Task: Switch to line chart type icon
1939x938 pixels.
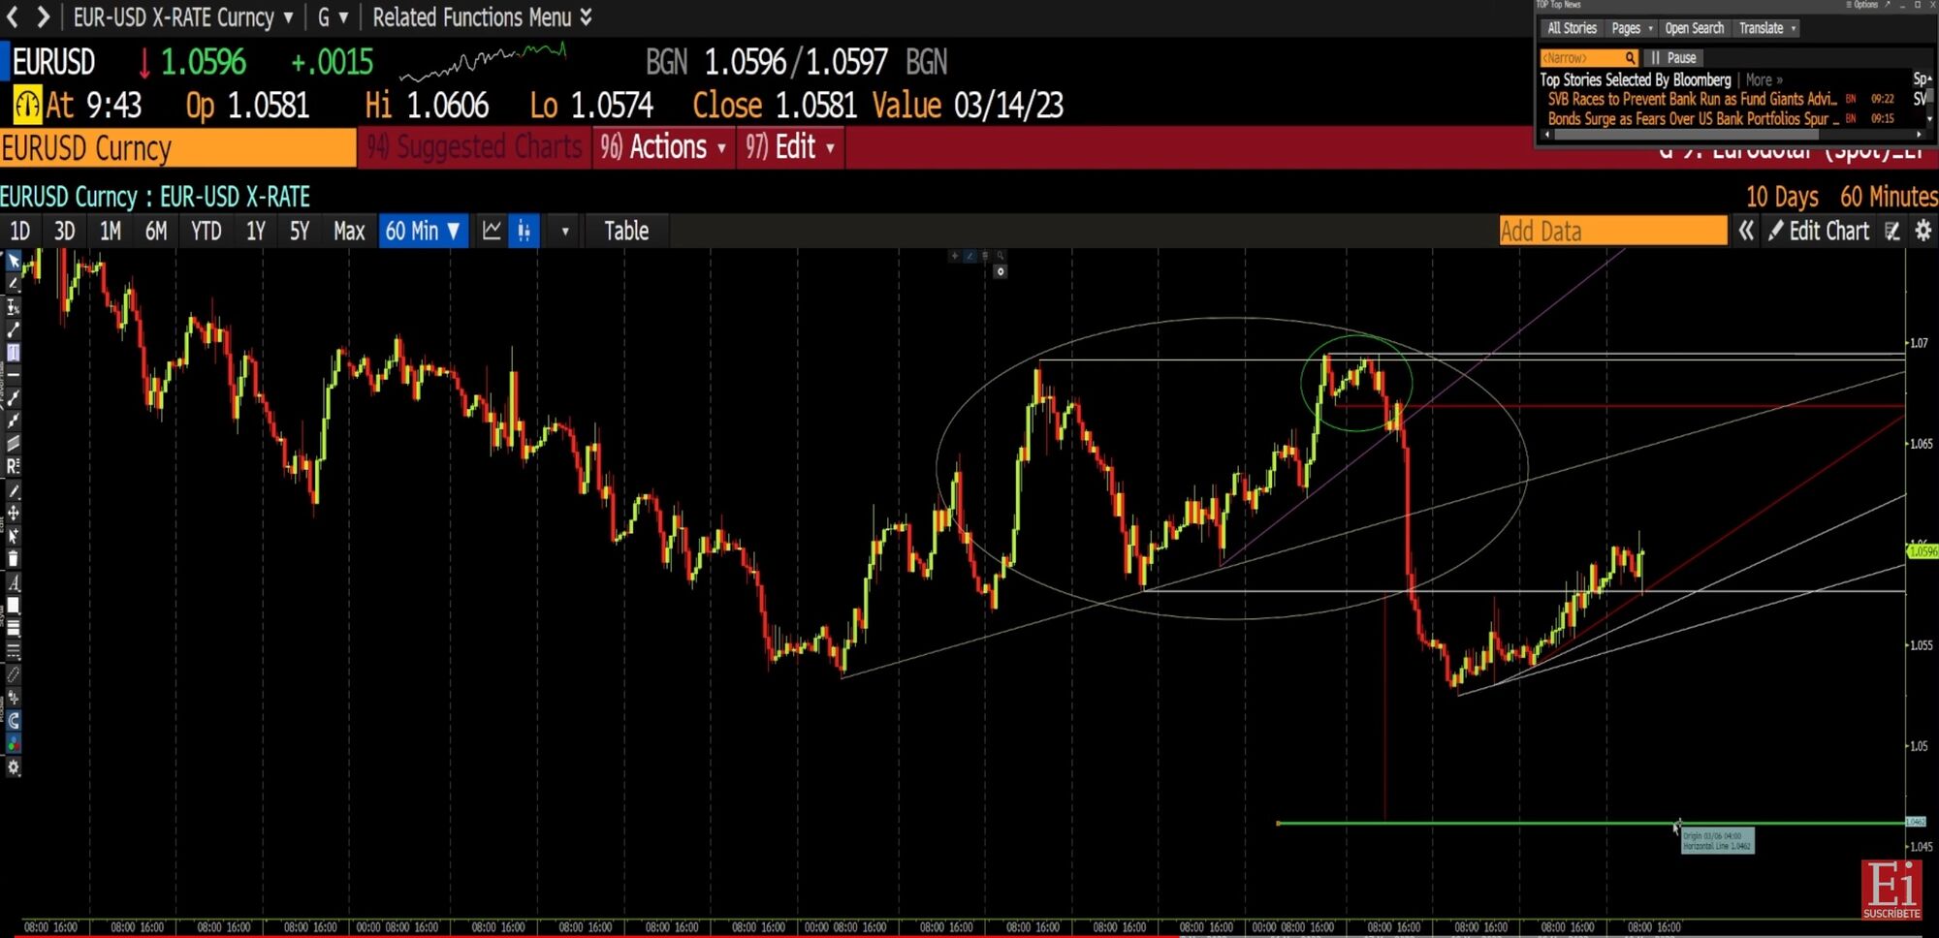Action: coord(492,231)
